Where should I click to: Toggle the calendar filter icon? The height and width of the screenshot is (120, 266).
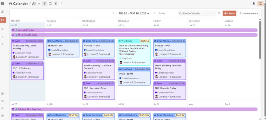click(45, 4)
